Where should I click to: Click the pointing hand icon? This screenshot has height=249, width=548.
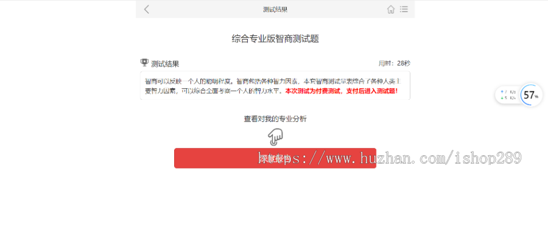[275, 136]
